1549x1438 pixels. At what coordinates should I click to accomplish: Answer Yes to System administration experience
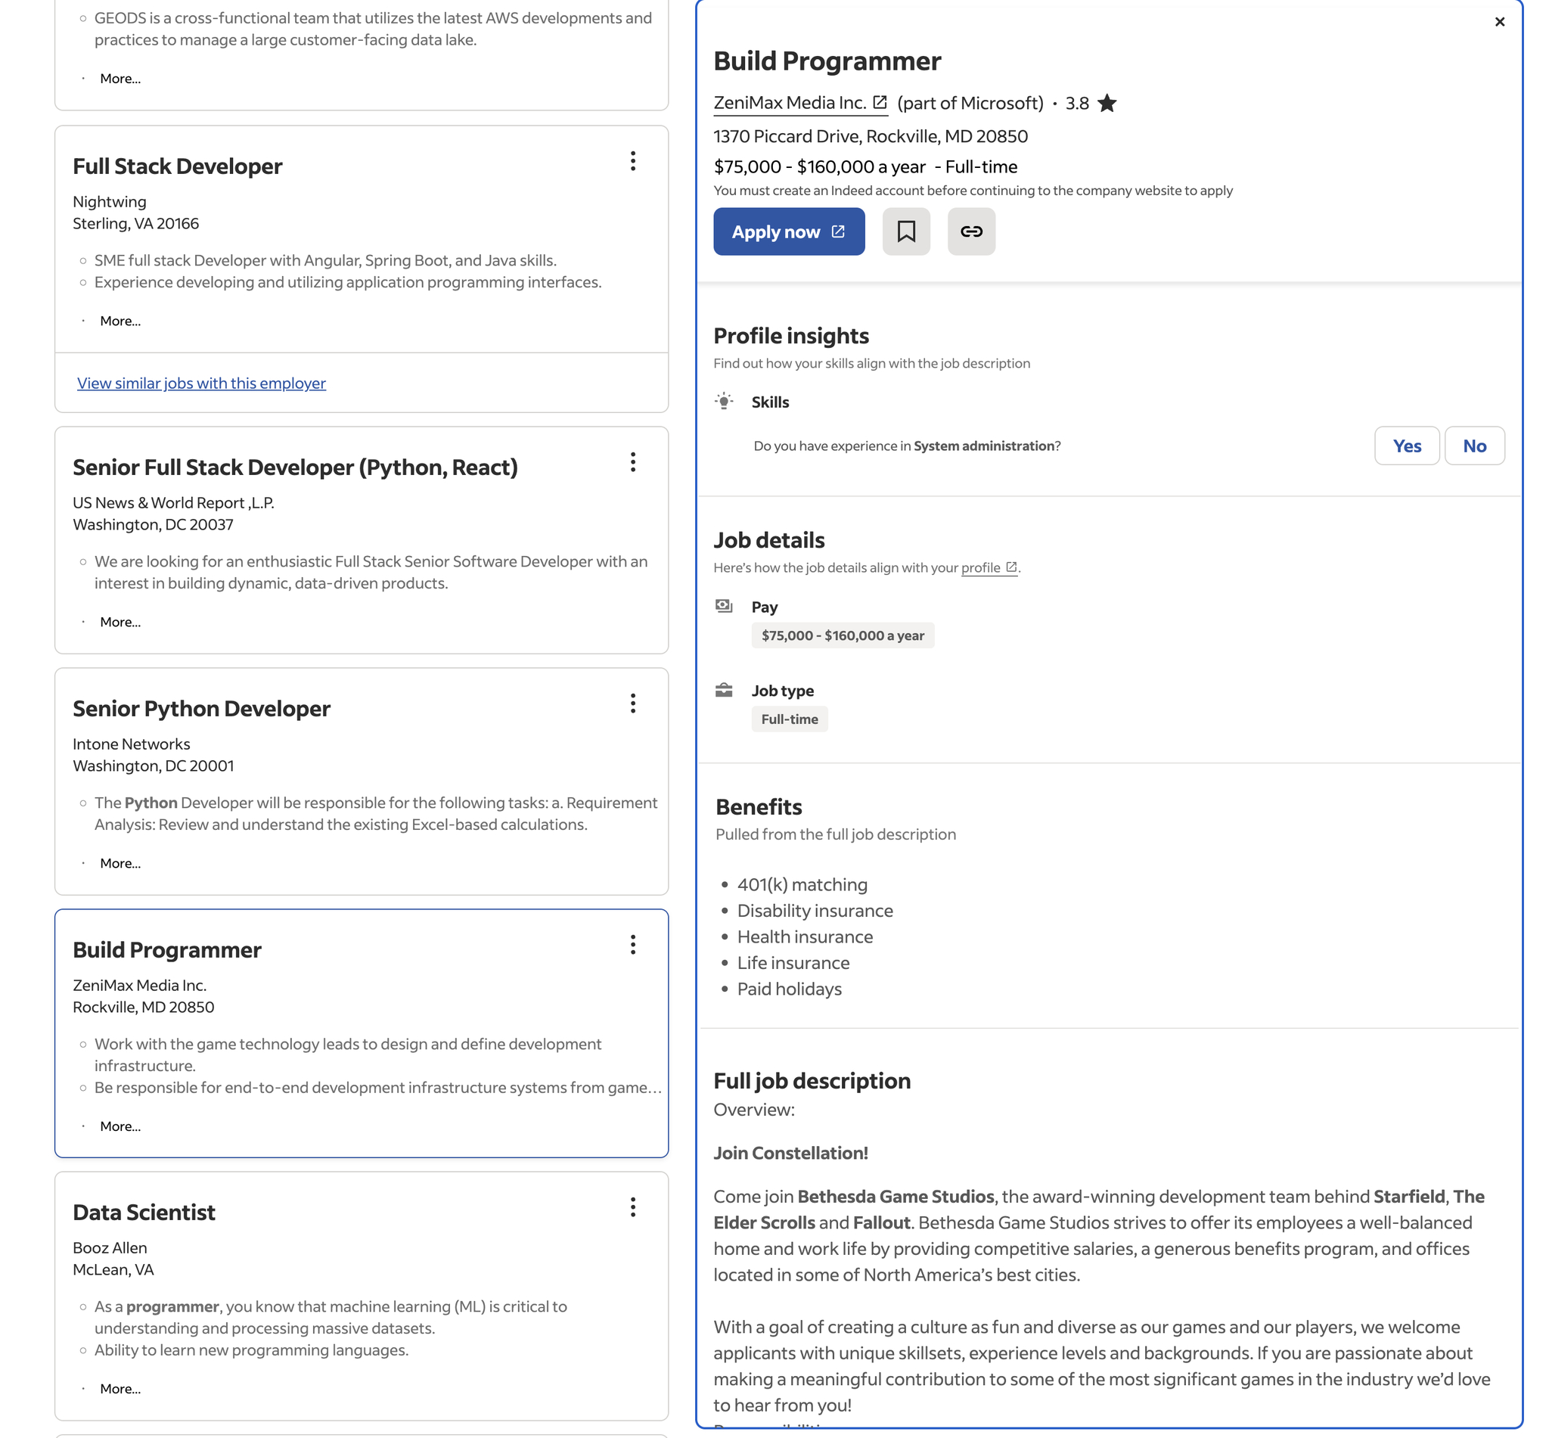tap(1406, 446)
